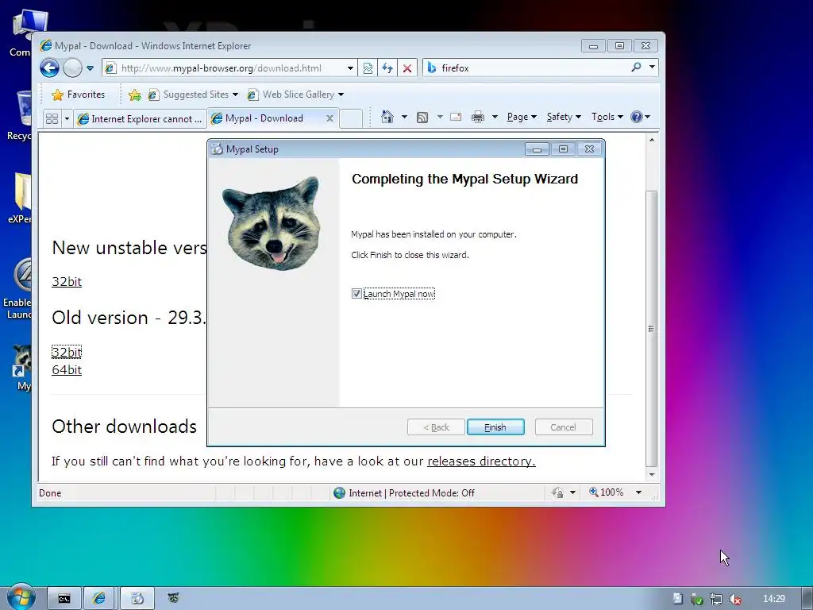Click the network connection tray icon
This screenshot has height=610, width=813.
716,599
